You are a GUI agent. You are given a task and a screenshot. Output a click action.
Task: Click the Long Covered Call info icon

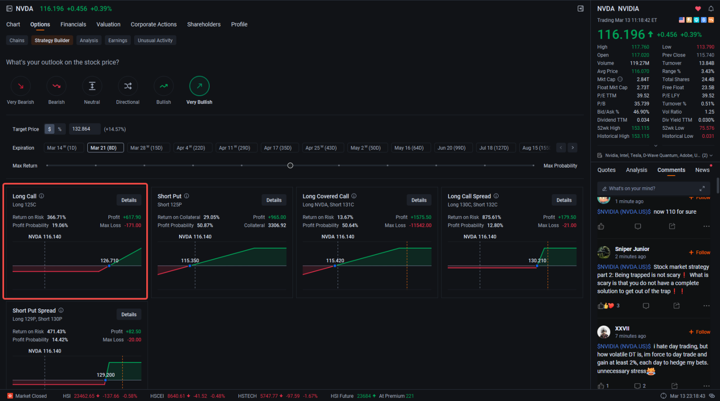click(x=354, y=196)
